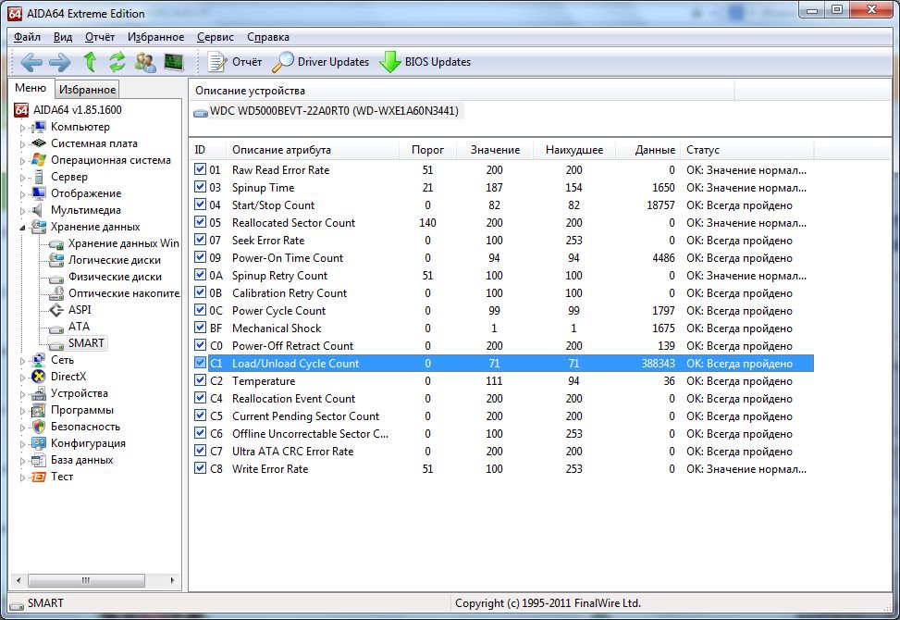The height and width of the screenshot is (620, 900).
Task: Sort by Данные column header
Action: pyautogui.click(x=648, y=150)
